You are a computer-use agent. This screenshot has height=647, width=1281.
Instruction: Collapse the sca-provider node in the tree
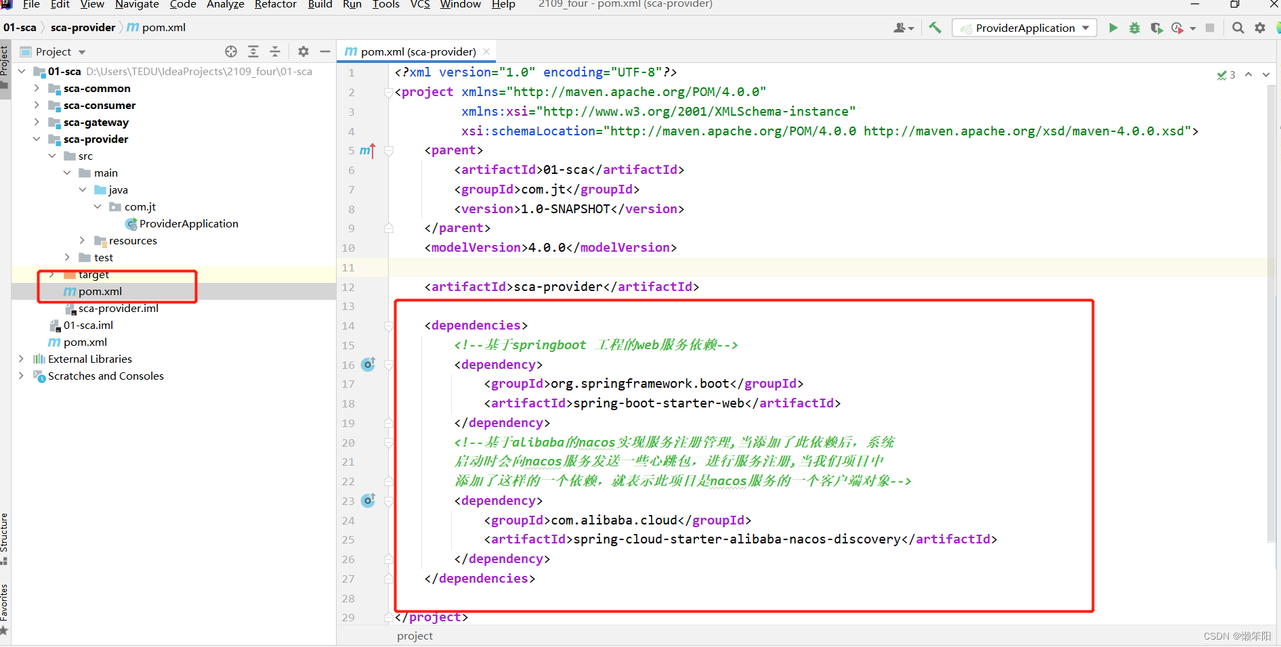click(x=37, y=139)
